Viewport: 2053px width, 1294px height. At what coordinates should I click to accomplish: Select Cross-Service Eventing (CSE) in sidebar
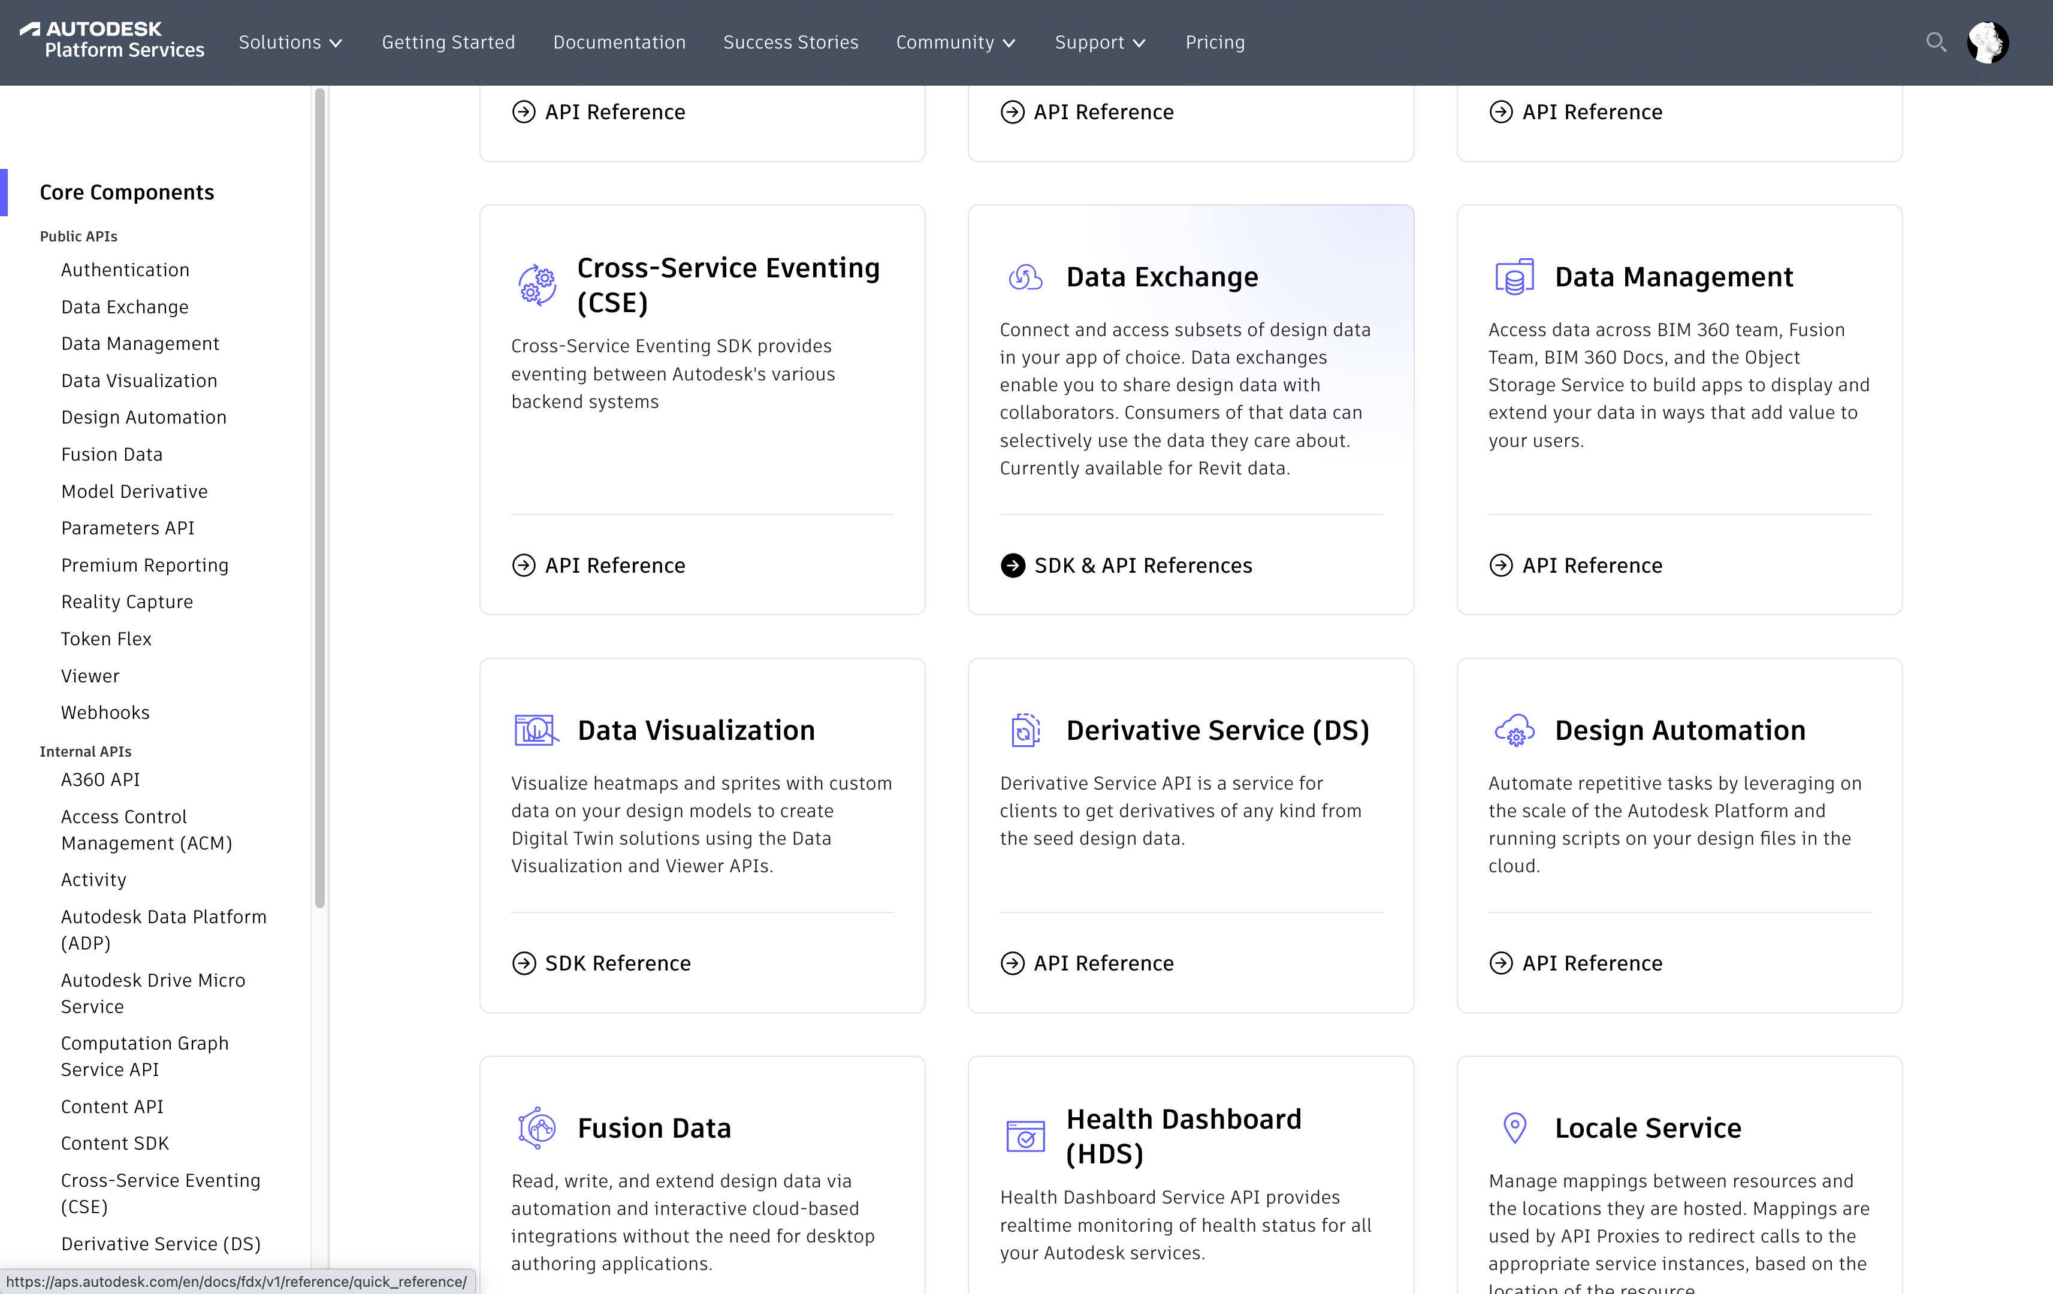coord(160,1195)
